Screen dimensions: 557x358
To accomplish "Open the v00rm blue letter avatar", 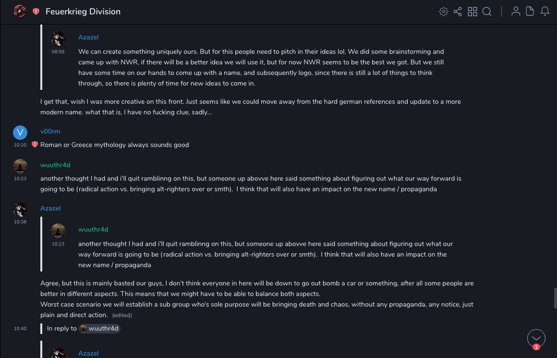I will (20, 133).
